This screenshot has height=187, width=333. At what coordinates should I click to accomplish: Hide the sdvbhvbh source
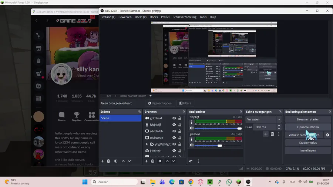[174, 131]
